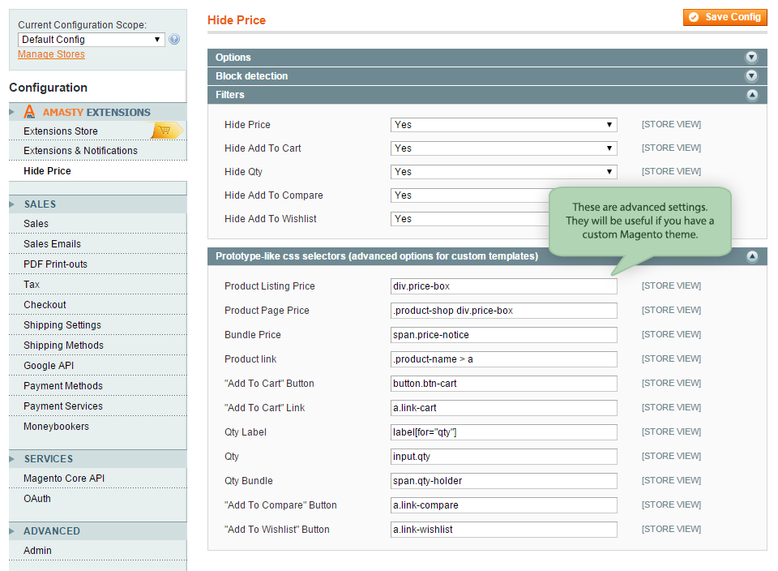Click the Amasty logo icon
The image size is (778, 571).
click(30, 112)
